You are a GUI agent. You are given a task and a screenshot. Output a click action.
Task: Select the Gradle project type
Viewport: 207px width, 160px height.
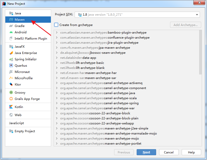[x=28, y=26]
